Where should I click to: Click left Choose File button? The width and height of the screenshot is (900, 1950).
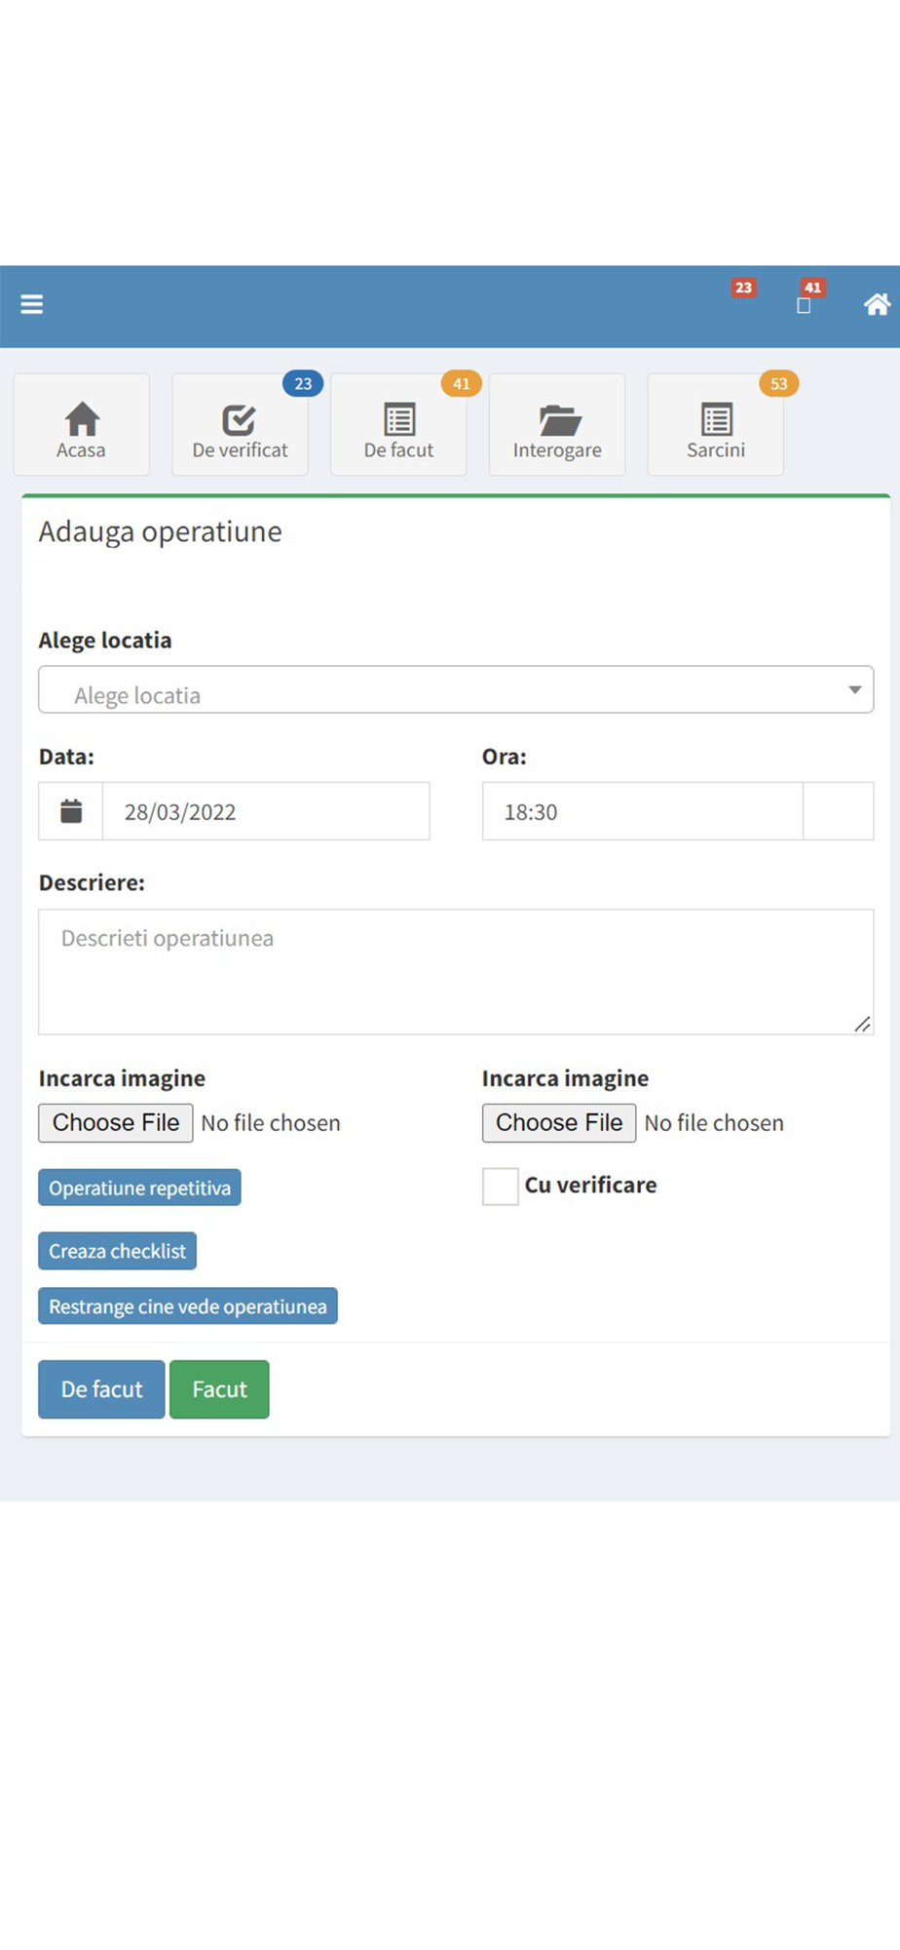[116, 1123]
